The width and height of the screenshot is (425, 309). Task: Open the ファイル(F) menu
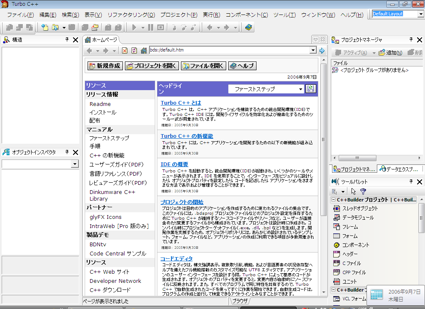[20, 15]
